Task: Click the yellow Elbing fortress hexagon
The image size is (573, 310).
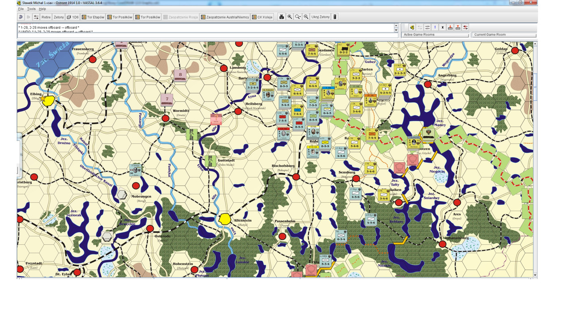Action: (48, 101)
